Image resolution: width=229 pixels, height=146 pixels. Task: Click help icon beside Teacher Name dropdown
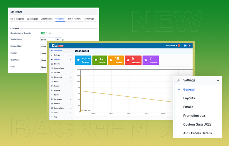tap(63, 40)
